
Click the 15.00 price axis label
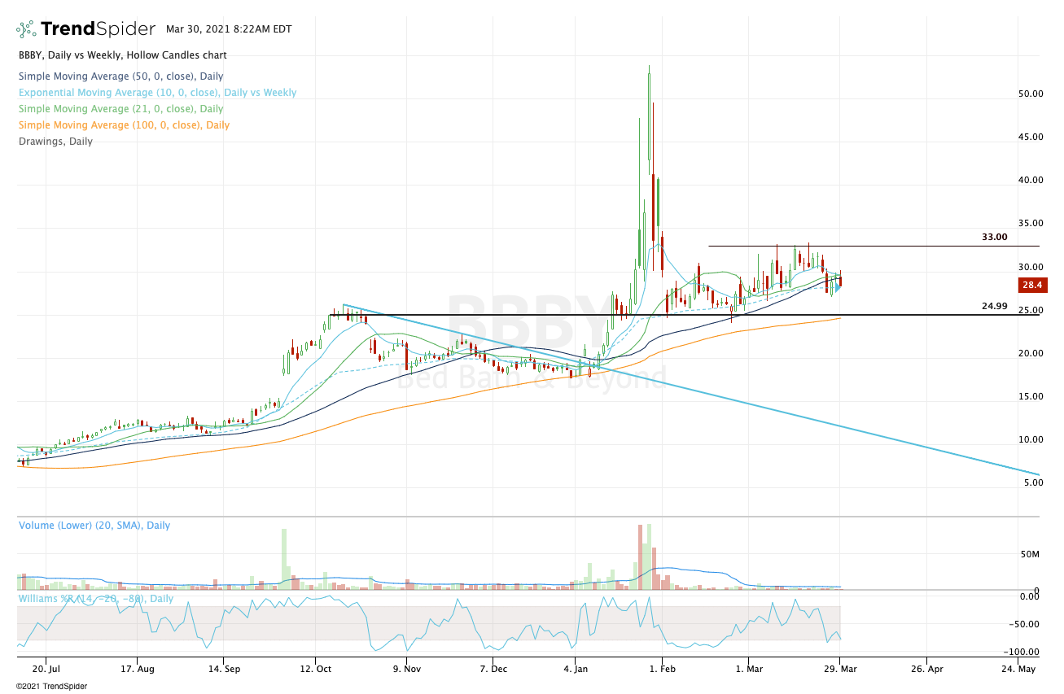pyautogui.click(x=1031, y=396)
